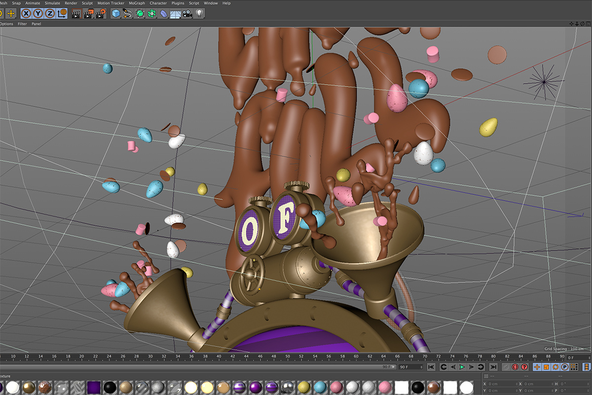Image resolution: width=592 pixels, height=395 pixels.
Task: Open the viewport Panel menu
Action: [37, 24]
